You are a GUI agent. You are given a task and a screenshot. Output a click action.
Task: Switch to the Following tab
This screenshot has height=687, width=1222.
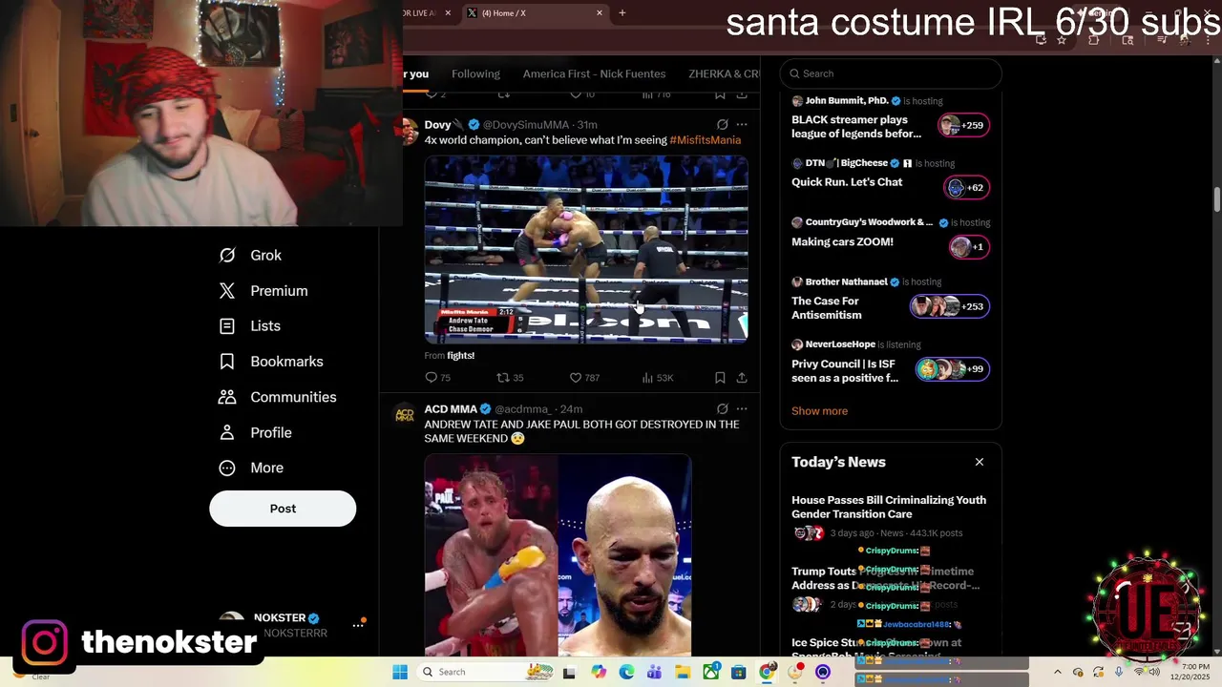(475, 73)
